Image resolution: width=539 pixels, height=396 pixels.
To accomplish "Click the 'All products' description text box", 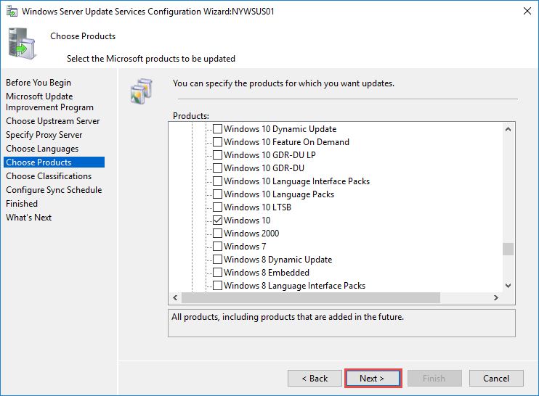I will [x=341, y=323].
